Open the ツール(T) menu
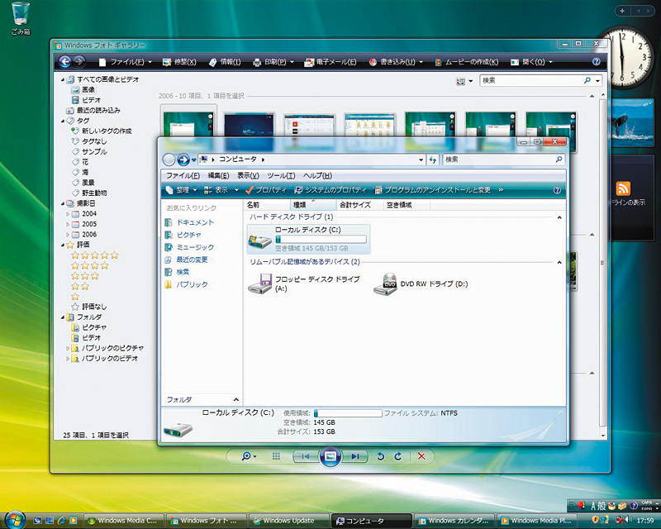The width and height of the screenshot is (661, 529). click(x=281, y=175)
